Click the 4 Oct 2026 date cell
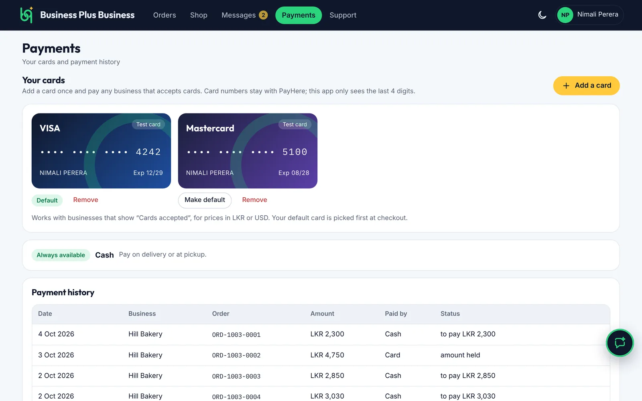The width and height of the screenshot is (642, 401). coord(56,334)
